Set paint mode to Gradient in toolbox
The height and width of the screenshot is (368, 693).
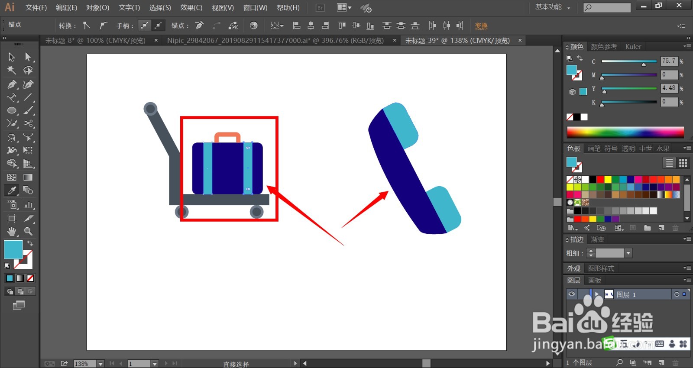(20, 278)
